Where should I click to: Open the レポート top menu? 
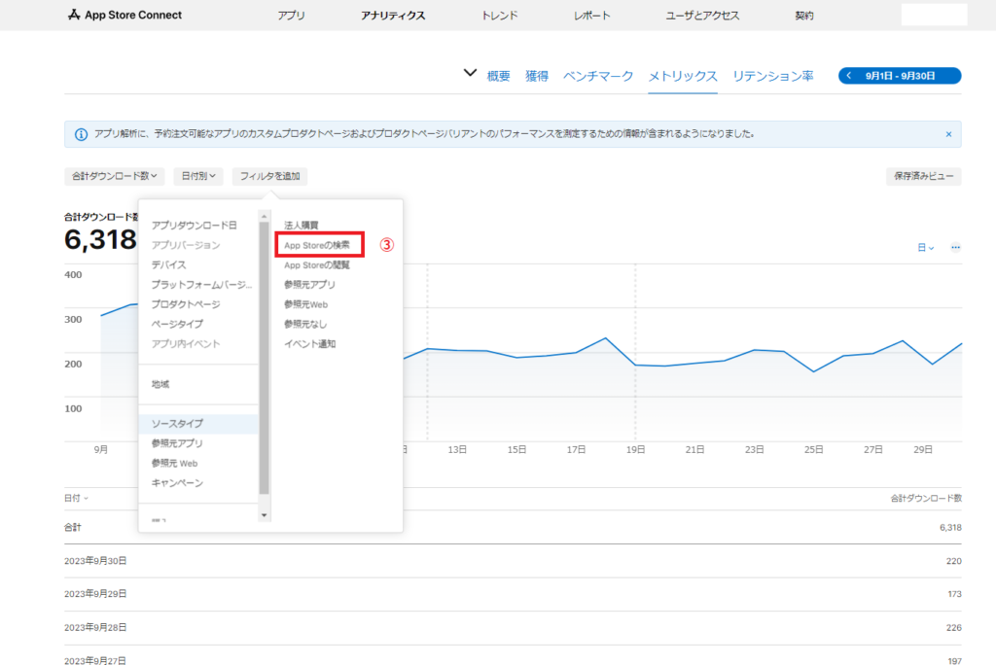click(592, 16)
